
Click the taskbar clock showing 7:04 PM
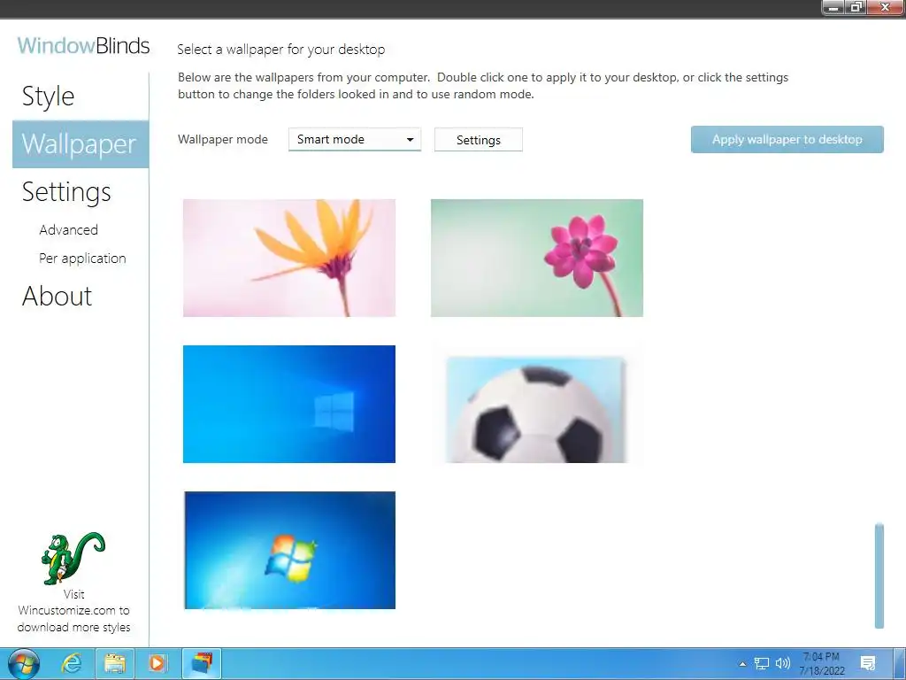click(822, 664)
